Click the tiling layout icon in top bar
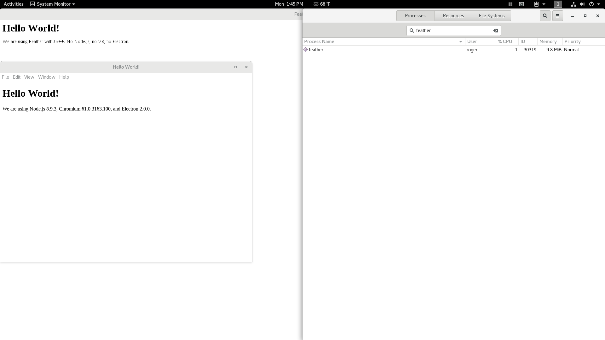 (510, 4)
